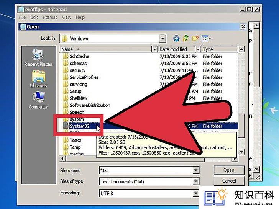Click the System32 folder icon
The height and width of the screenshot is (209, 279).
pos(66,126)
